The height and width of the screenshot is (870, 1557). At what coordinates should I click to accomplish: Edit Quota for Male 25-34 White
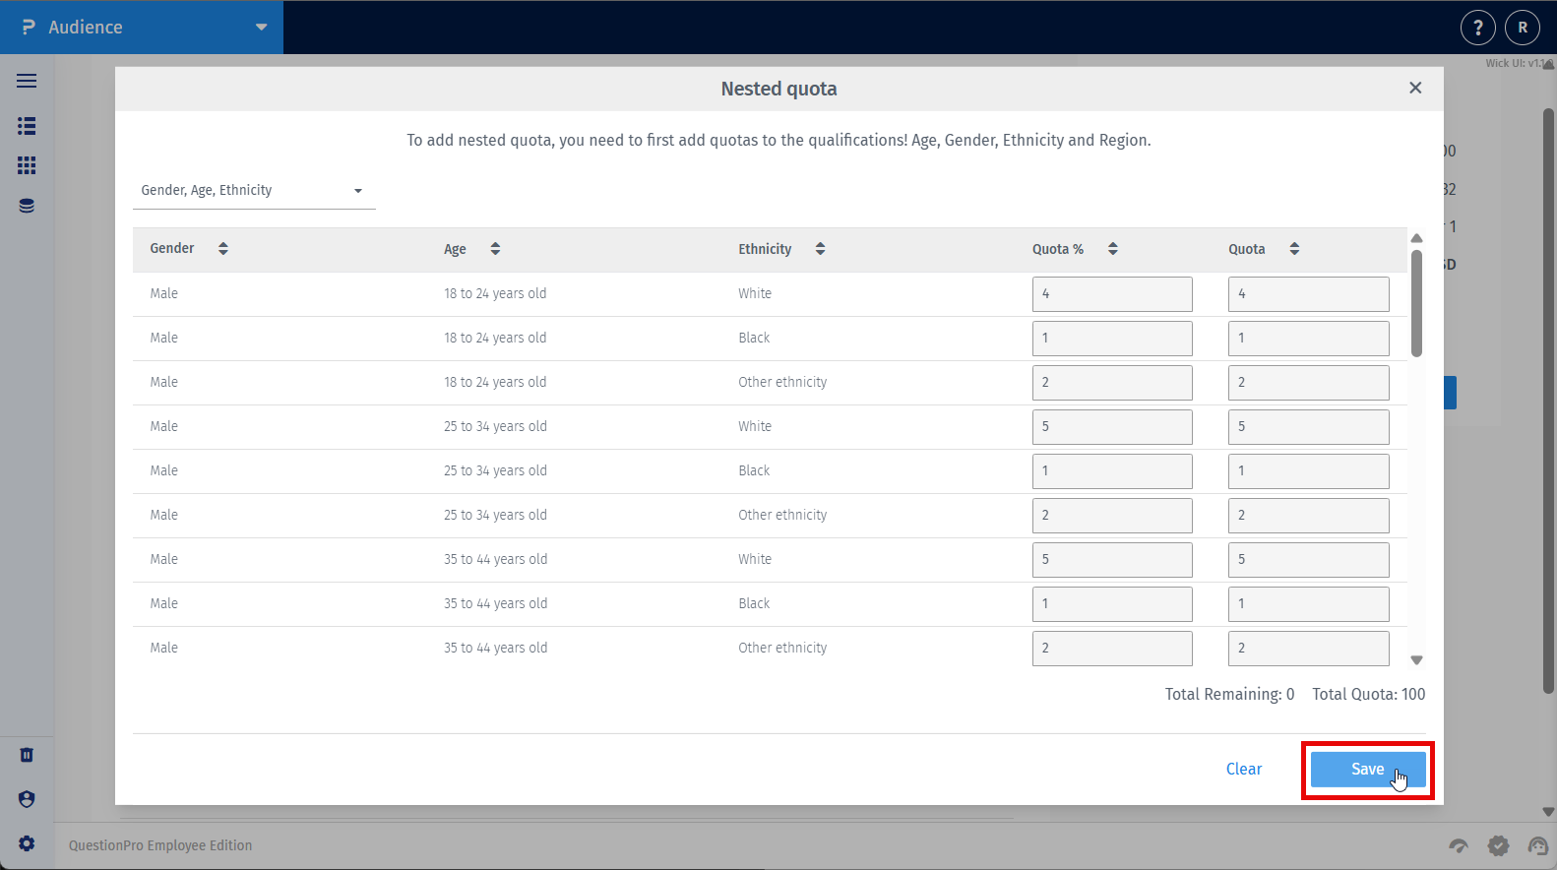point(1309,427)
